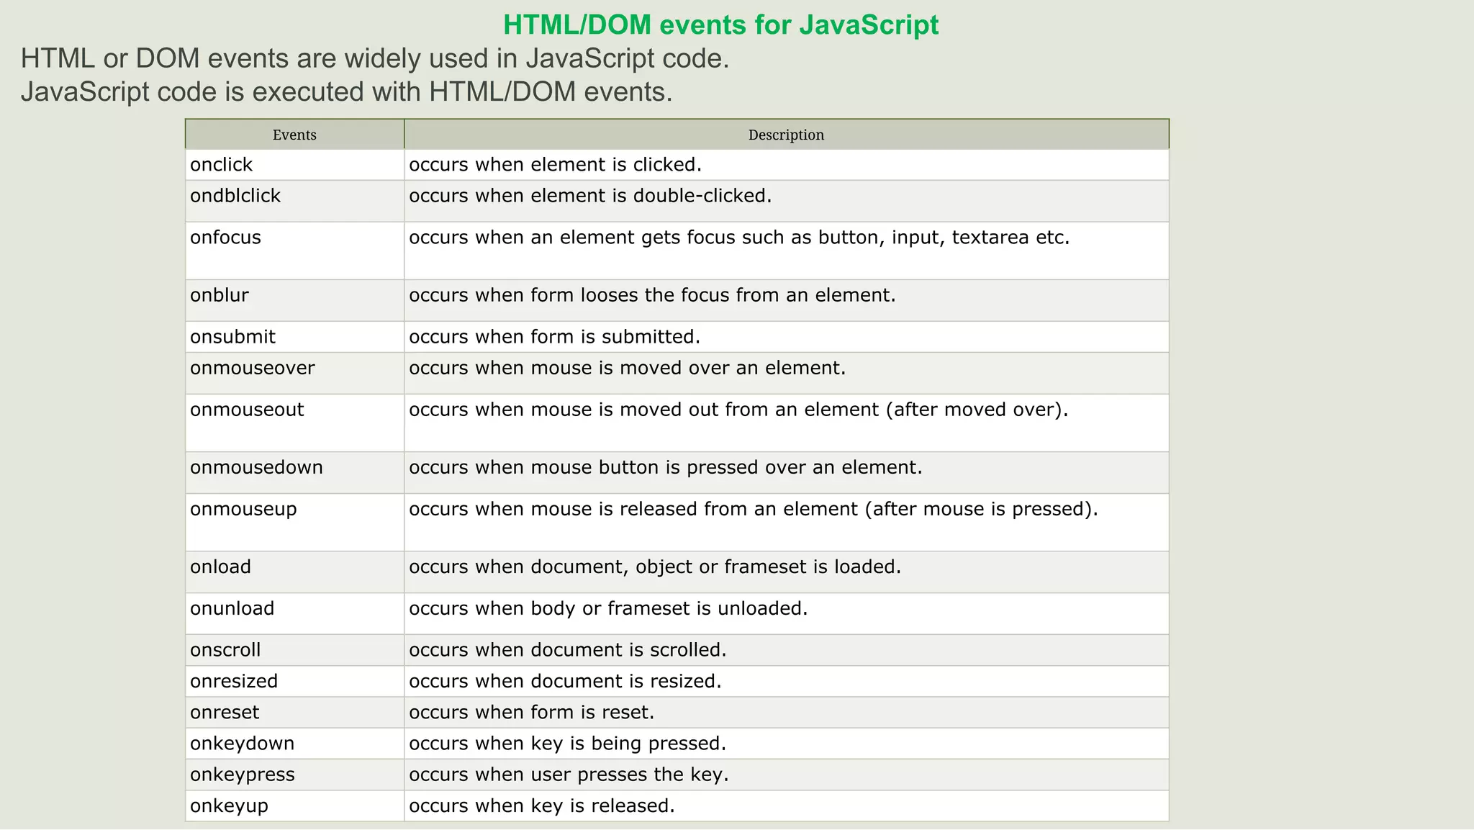This screenshot has width=1474, height=830.
Task: Click the onmouseover event name
Action: coord(253,368)
